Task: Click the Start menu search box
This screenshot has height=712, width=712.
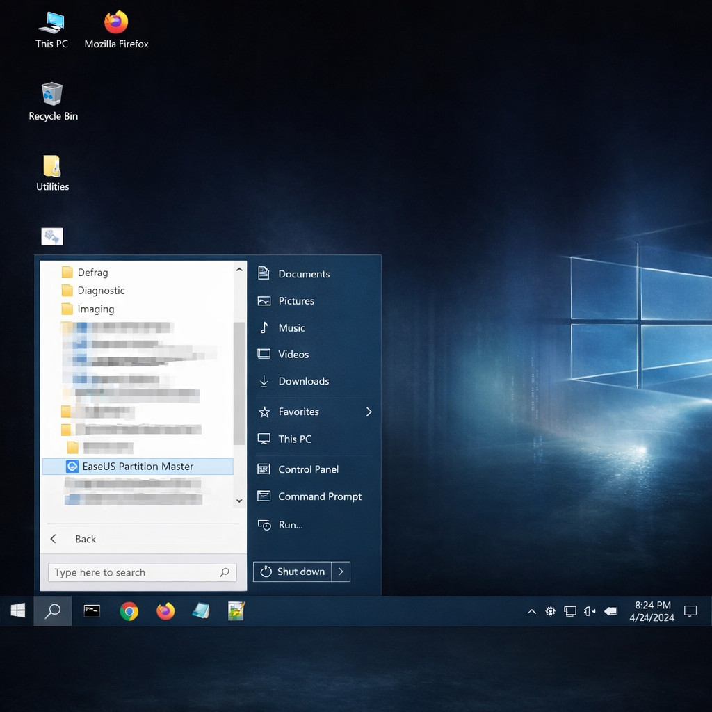Action: 136,572
